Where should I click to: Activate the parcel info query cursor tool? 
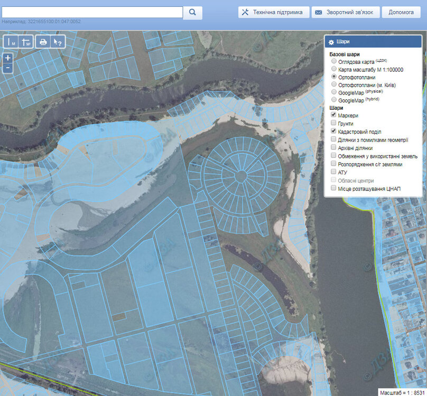[x=58, y=42]
